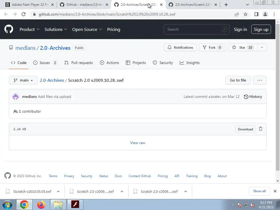This screenshot has height=210, width=280.
Task: Open new tab with plus icon
Action: click(226, 5)
